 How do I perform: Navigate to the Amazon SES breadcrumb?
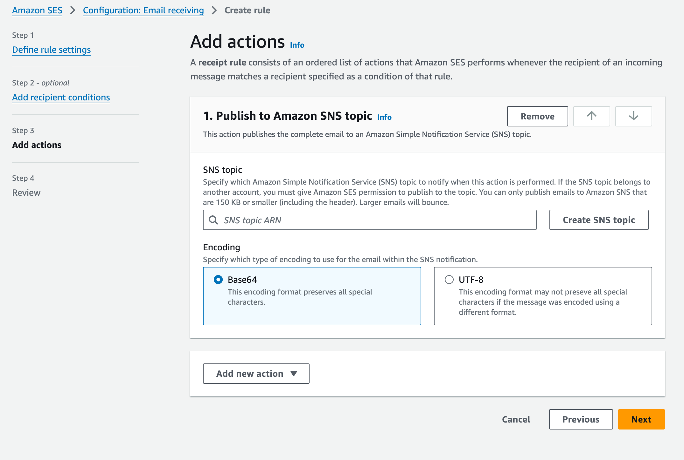(x=37, y=10)
